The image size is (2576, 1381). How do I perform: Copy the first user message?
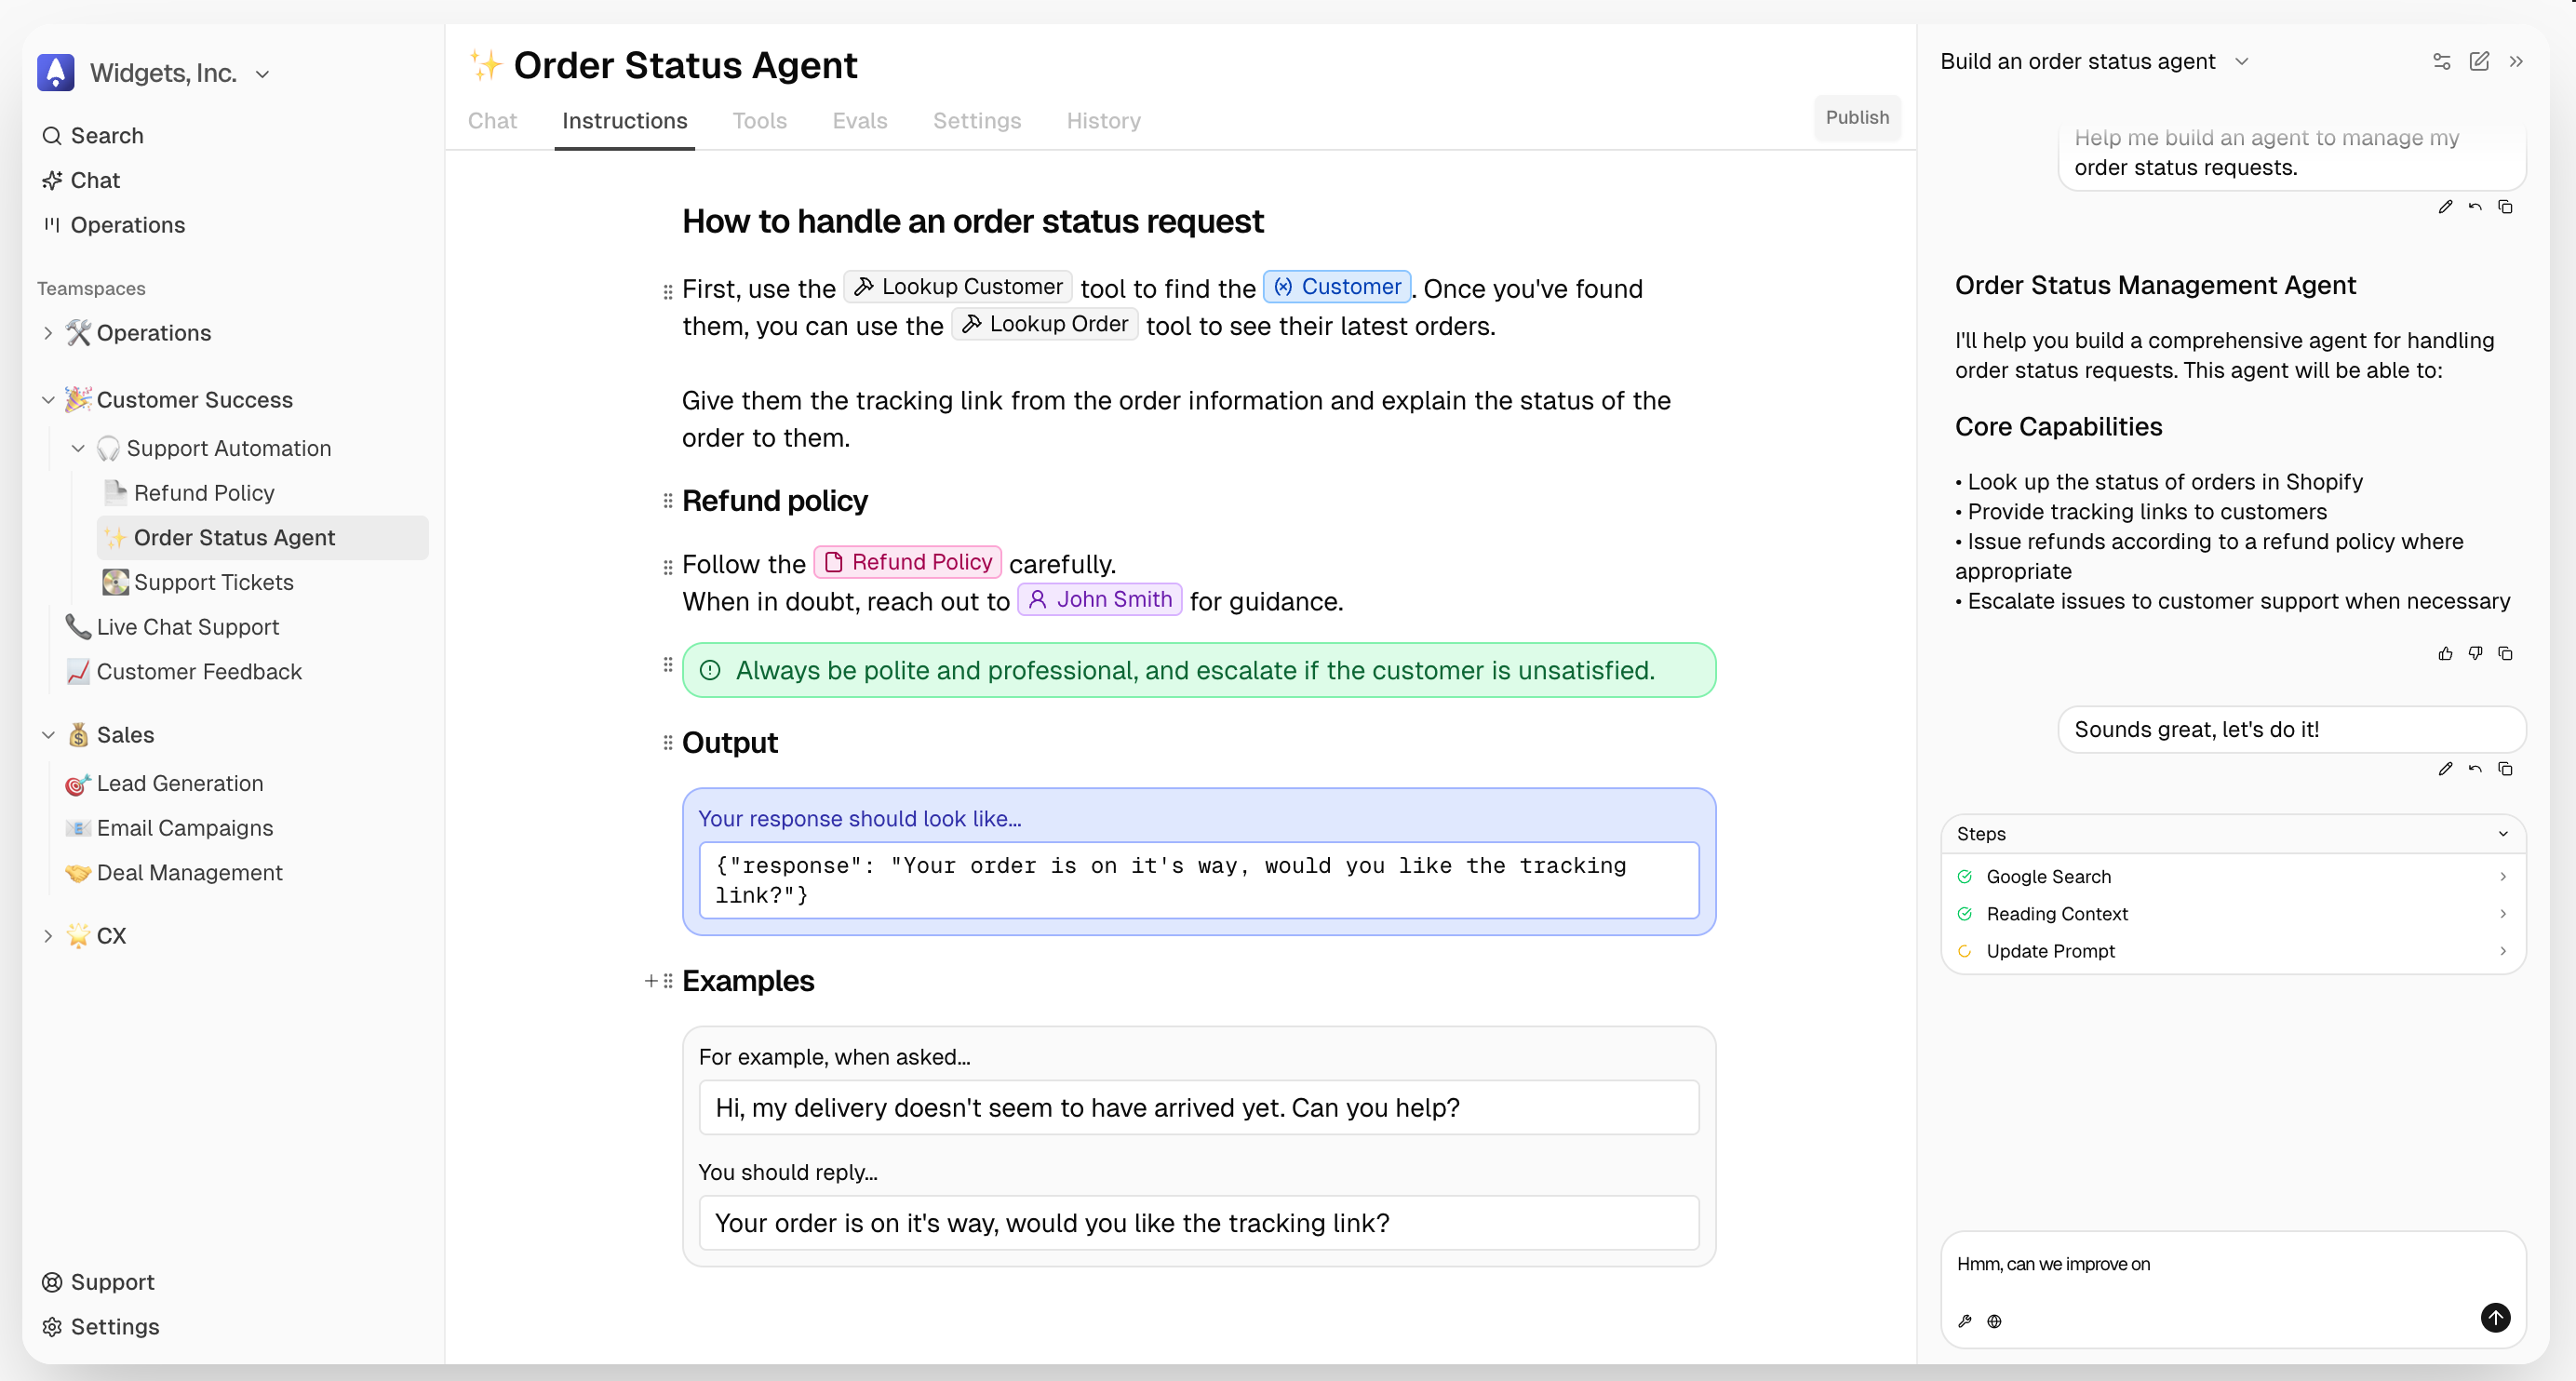2505,207
